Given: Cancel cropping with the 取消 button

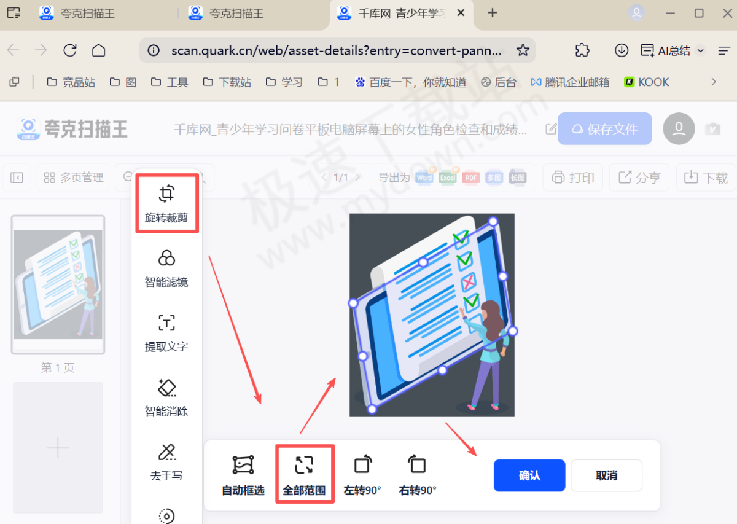Looking at the screenshot, I should click(606, 475).
